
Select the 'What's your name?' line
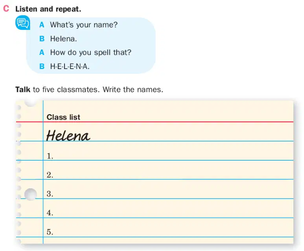click(84, 25)
